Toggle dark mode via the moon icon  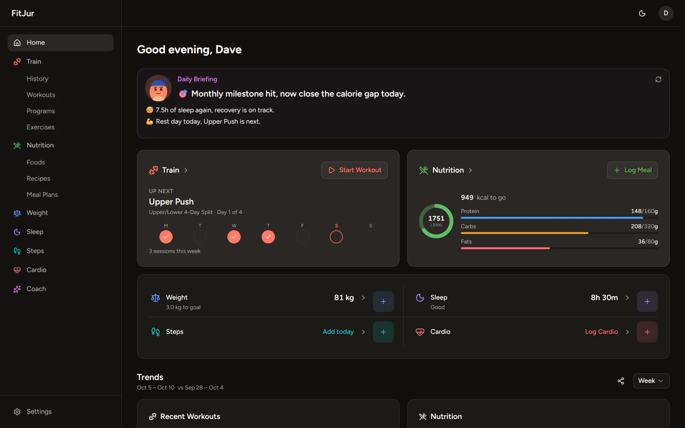pos(642,13)
